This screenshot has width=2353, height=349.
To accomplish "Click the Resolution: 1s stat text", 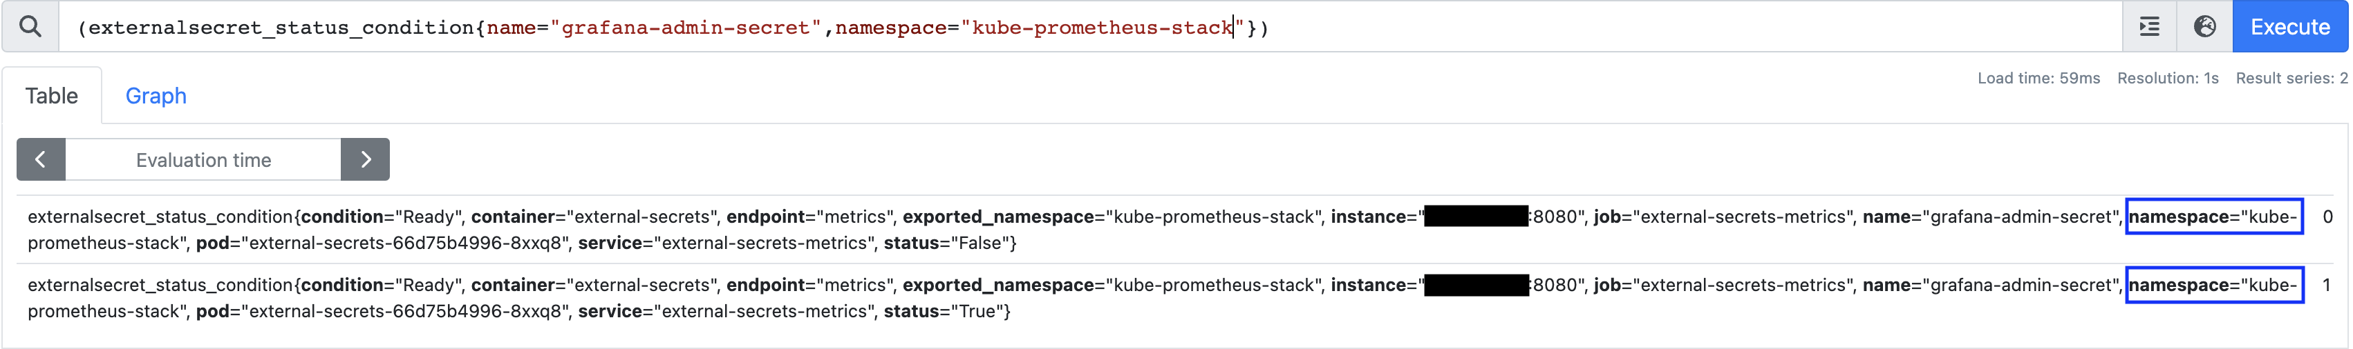I will coord(2168,79).
